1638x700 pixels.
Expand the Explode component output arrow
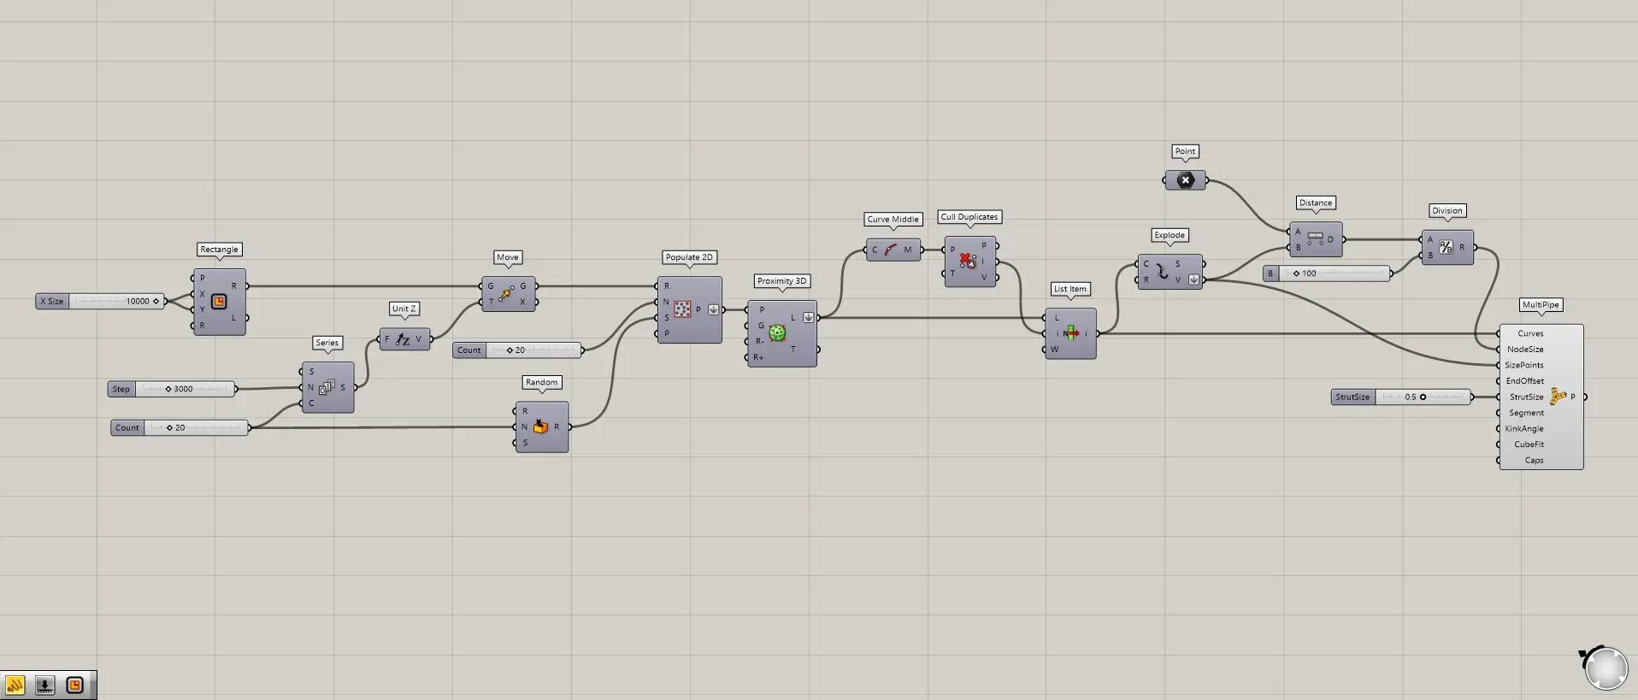tap(1193, 279)
